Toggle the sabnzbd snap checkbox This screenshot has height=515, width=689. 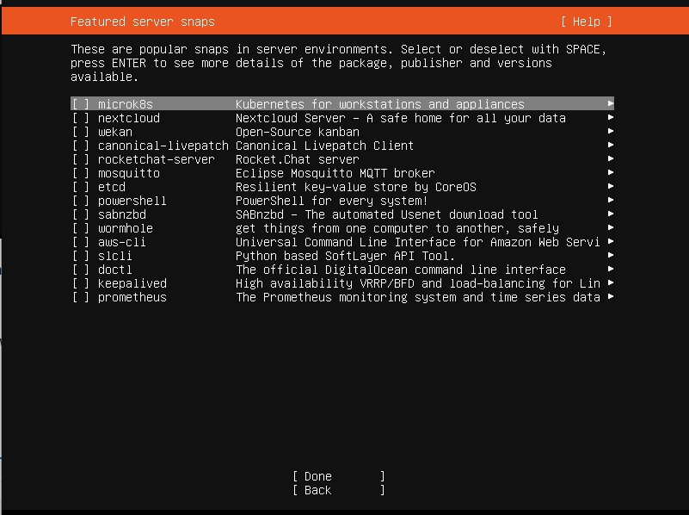81,214
